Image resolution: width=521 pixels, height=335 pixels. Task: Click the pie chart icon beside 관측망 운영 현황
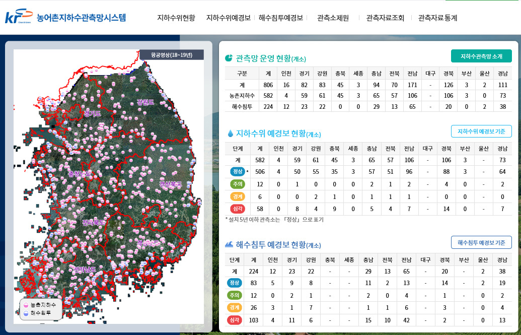click(229, 58)
